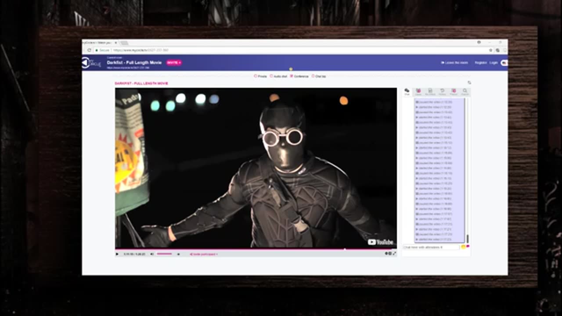Click the browser address bar

(290, 50)
